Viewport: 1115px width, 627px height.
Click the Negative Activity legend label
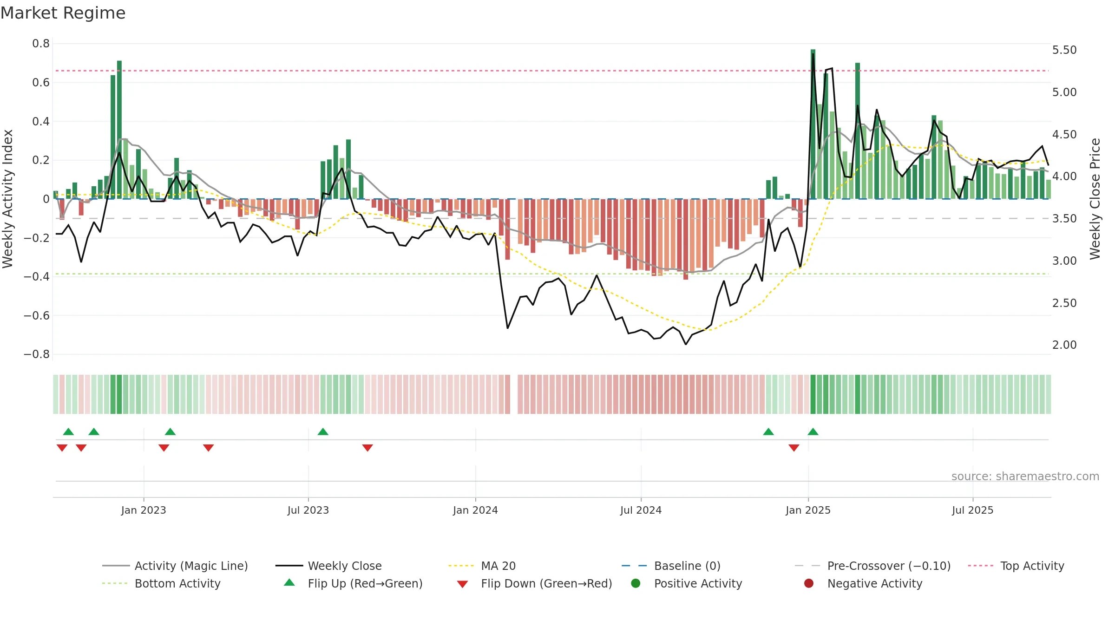(874, 583)
